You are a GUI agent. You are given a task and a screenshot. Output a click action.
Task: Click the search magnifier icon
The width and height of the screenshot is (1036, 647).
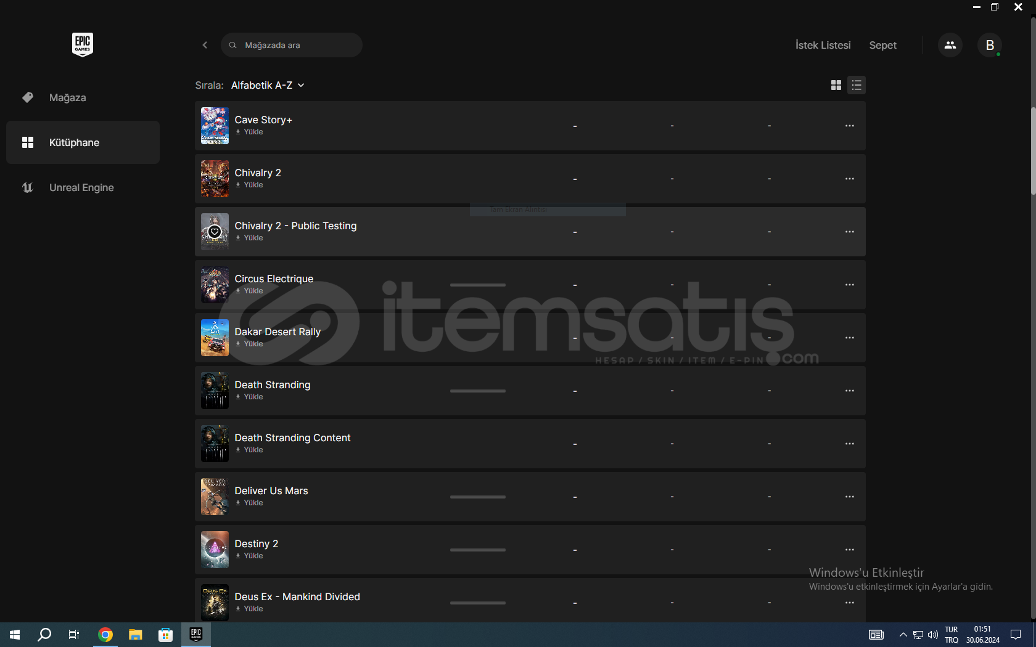pyautogui.click(x=232, y=45)
